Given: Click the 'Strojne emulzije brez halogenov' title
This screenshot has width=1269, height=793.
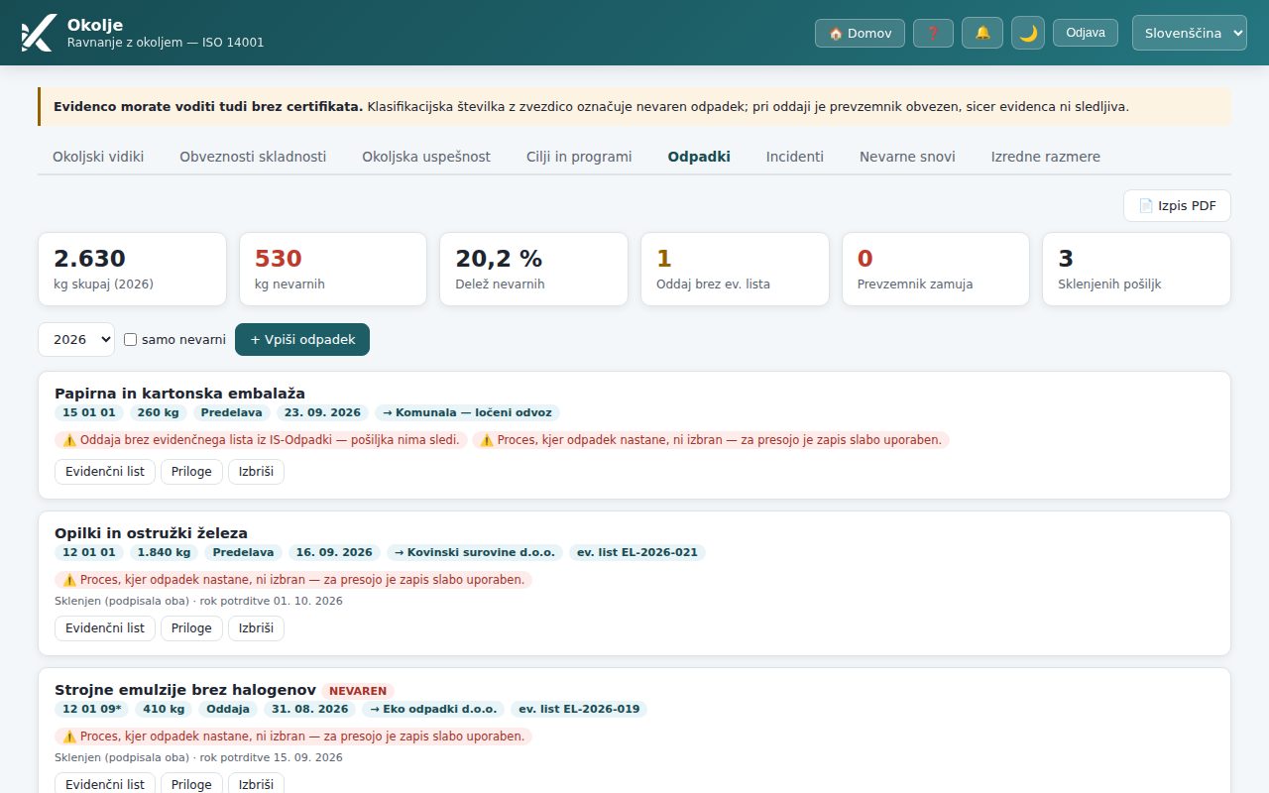Looking at the screenshot, I should tap(185, 690).
